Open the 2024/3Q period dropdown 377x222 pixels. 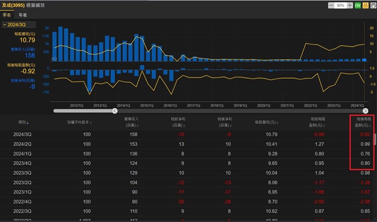coord(19,25)
